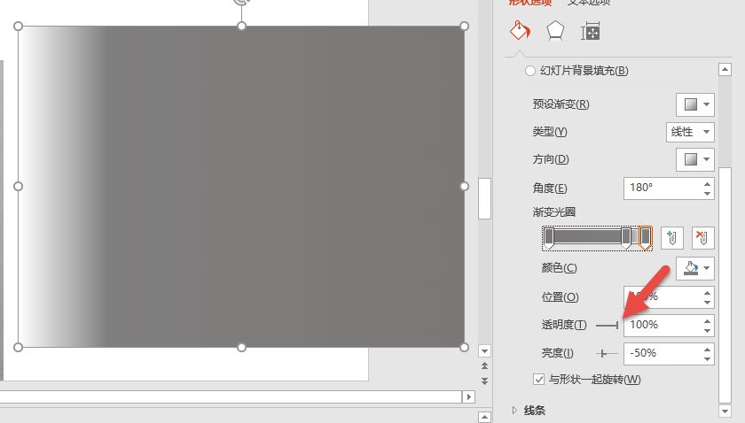Increase the 角度 angle value
745x423 pixels.
[707, 183]
